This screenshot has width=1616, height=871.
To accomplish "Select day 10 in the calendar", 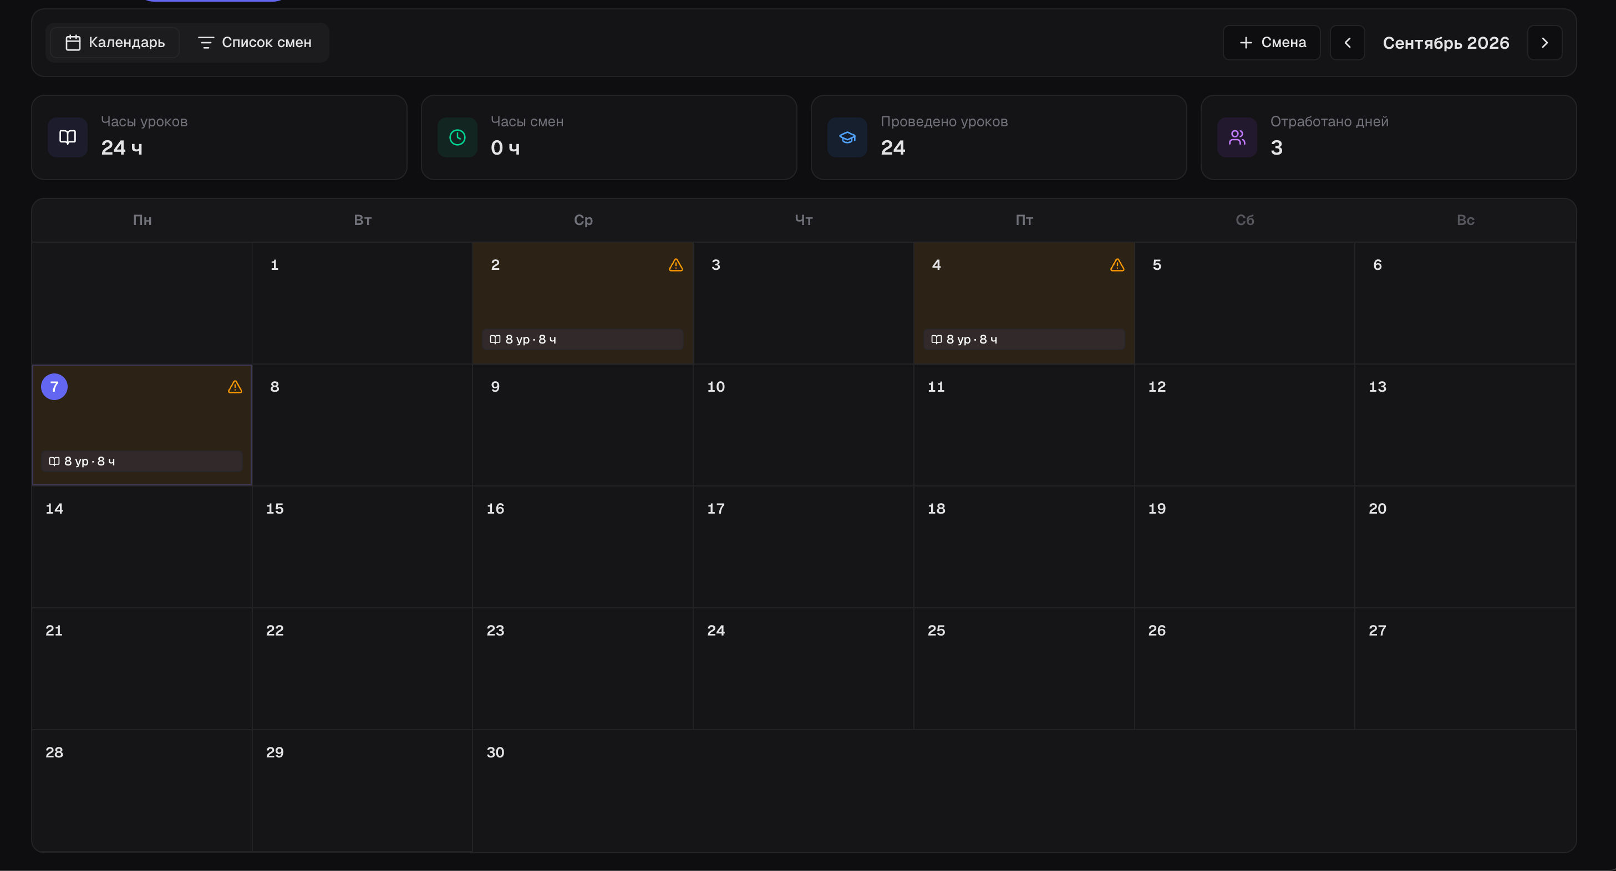I will click(804, 425).
